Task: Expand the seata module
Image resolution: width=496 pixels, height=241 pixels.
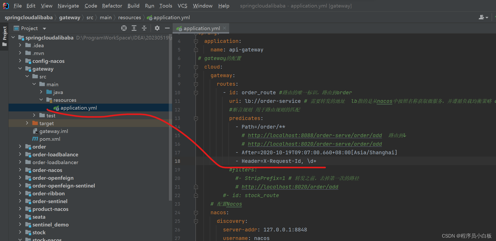Action: (20, 217)
